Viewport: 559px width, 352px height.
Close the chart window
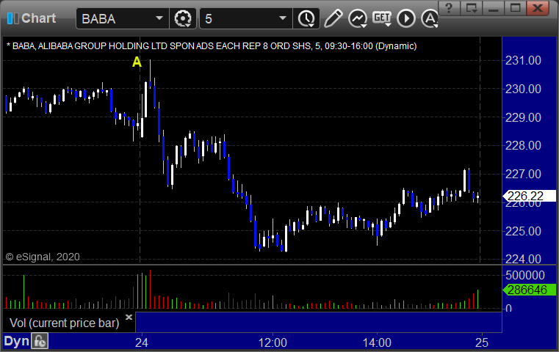[x=538, y=8]
